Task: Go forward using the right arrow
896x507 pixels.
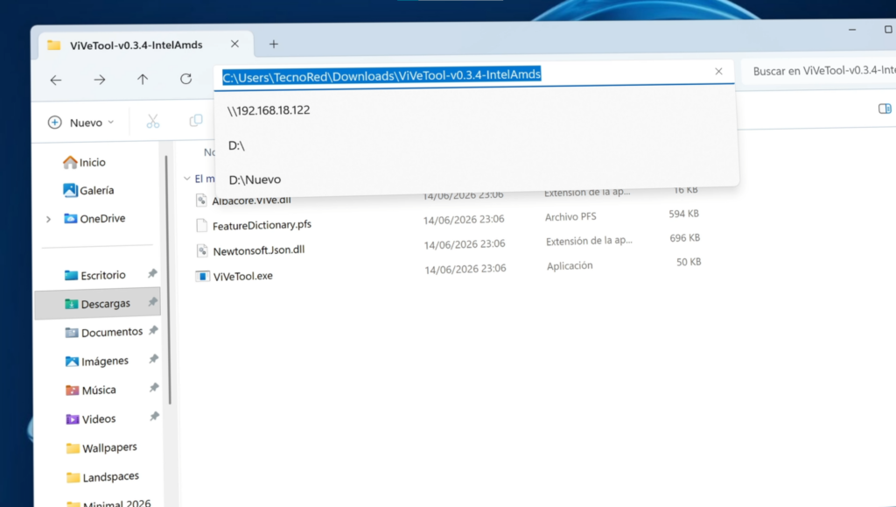Action: tap(100, 80)
